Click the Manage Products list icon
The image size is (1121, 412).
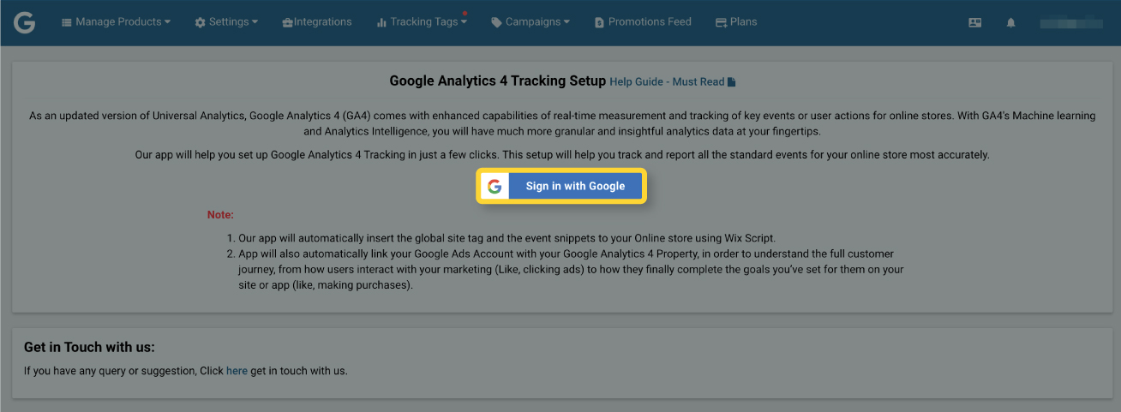[x=67, y=22]
